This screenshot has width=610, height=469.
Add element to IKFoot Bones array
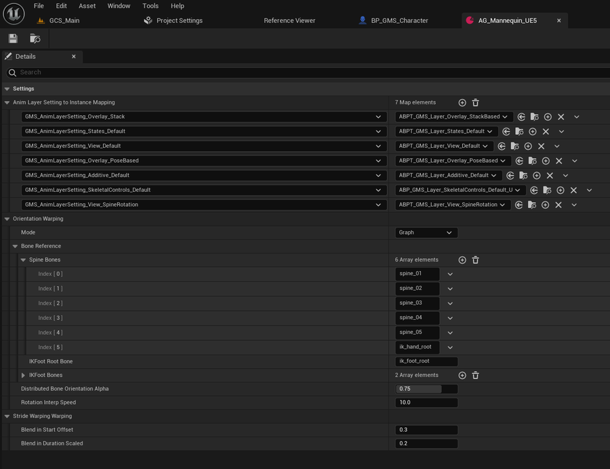[462, 375]
